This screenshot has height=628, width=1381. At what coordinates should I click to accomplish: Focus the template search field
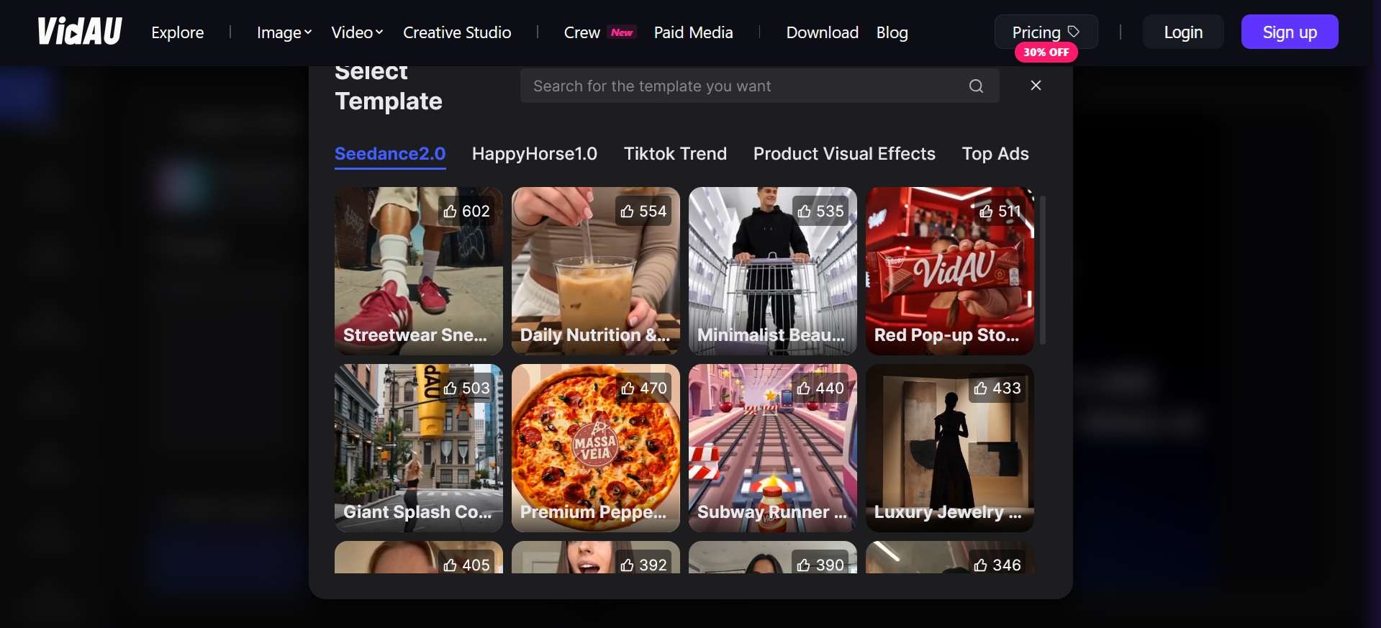point(759,86)
